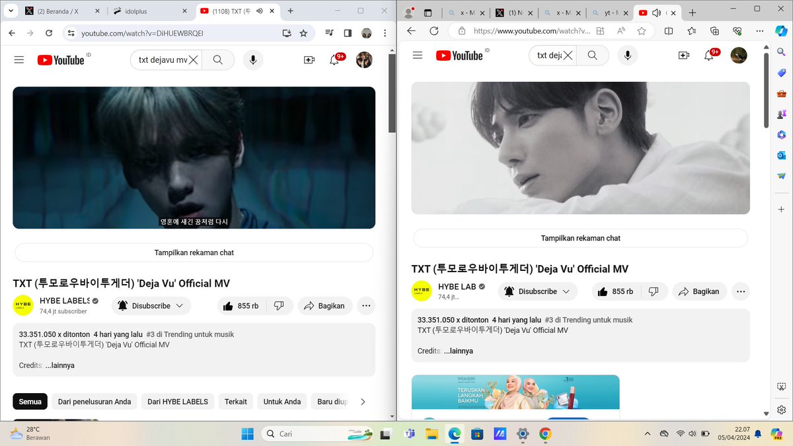Screen dimensions: 793x446
Task: Open YouTube notifications bell in Edge window
Action: [710, 56]
